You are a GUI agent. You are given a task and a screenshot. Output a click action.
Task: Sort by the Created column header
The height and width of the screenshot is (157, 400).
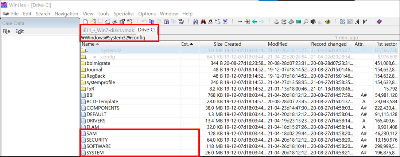pyautogui.click(x=245, y=44)
